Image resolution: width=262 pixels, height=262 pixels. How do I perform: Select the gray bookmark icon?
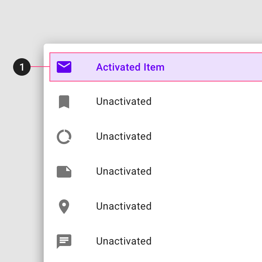pos(64,102)
